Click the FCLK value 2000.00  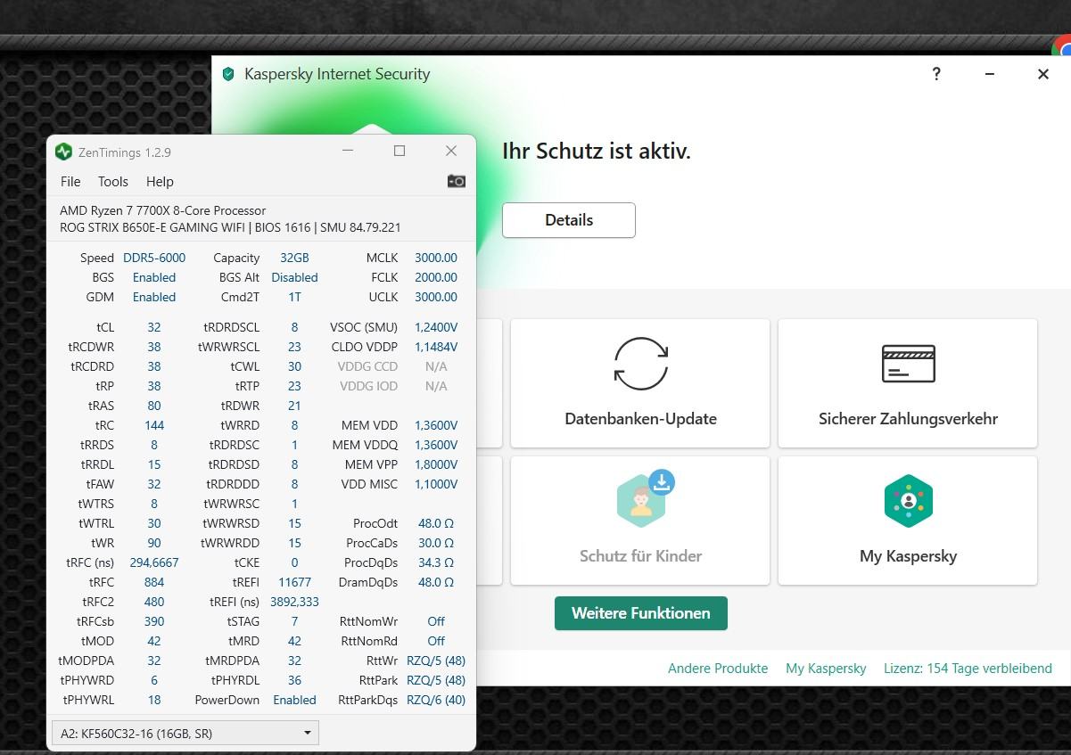point(436,277)
